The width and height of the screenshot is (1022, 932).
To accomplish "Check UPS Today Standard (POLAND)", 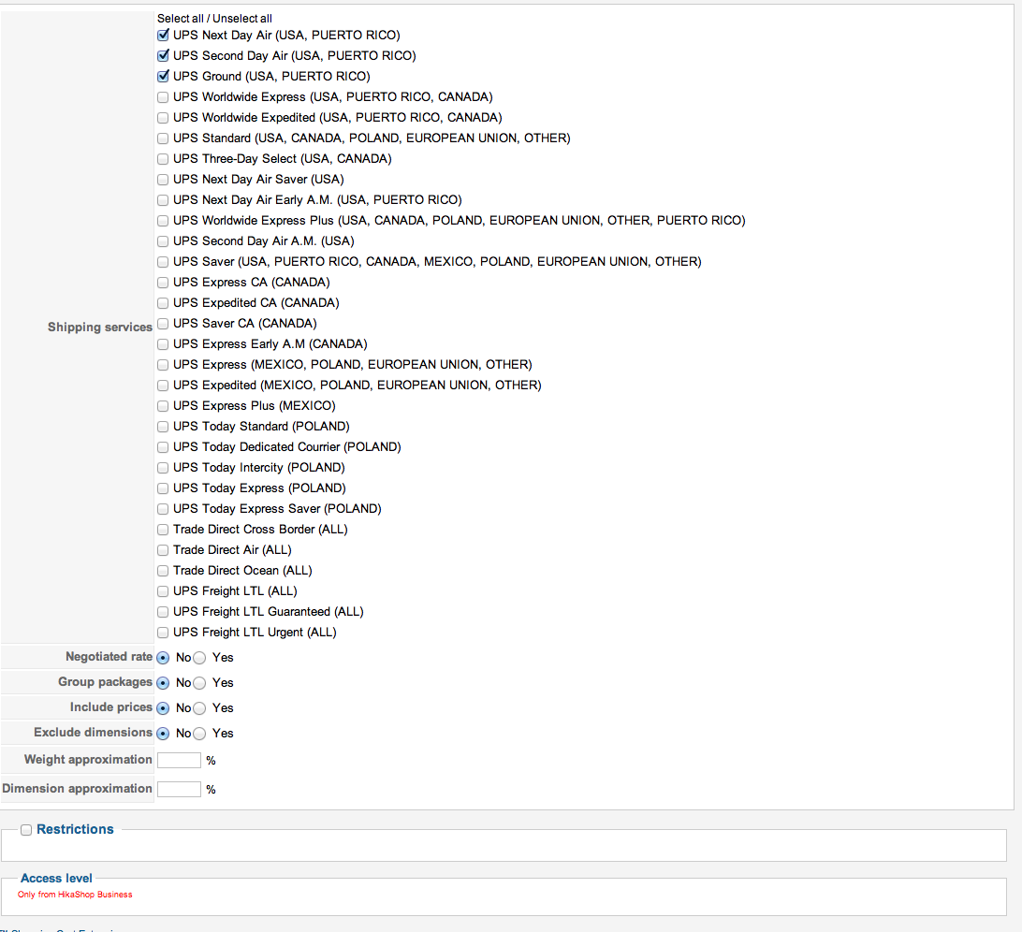I will [x=163, y=427].
